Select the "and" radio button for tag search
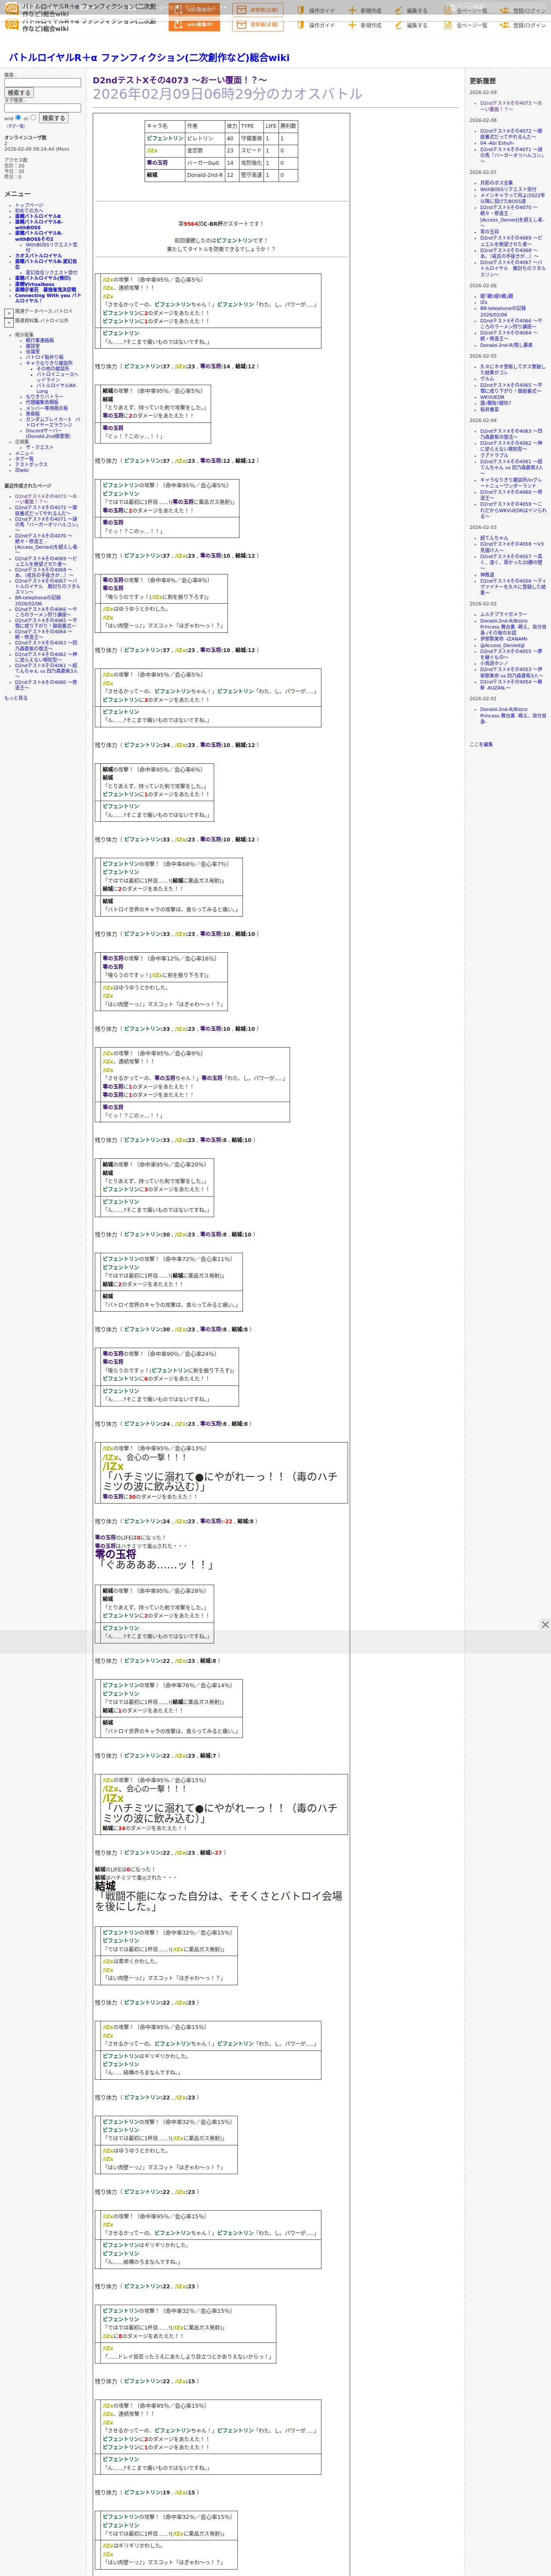This screenshot has width=551, height=2576. [19, 117]
